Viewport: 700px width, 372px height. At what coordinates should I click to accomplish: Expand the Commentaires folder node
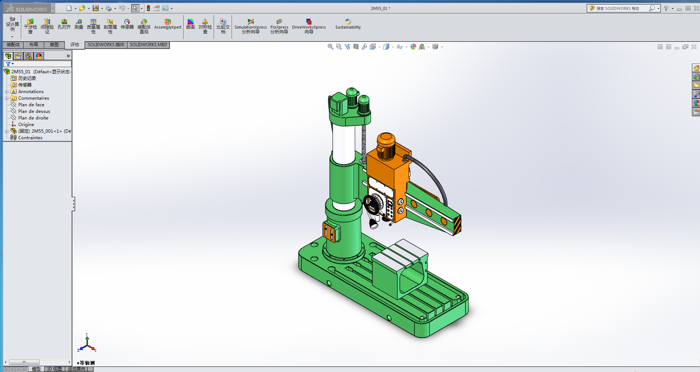pos(7,98)
